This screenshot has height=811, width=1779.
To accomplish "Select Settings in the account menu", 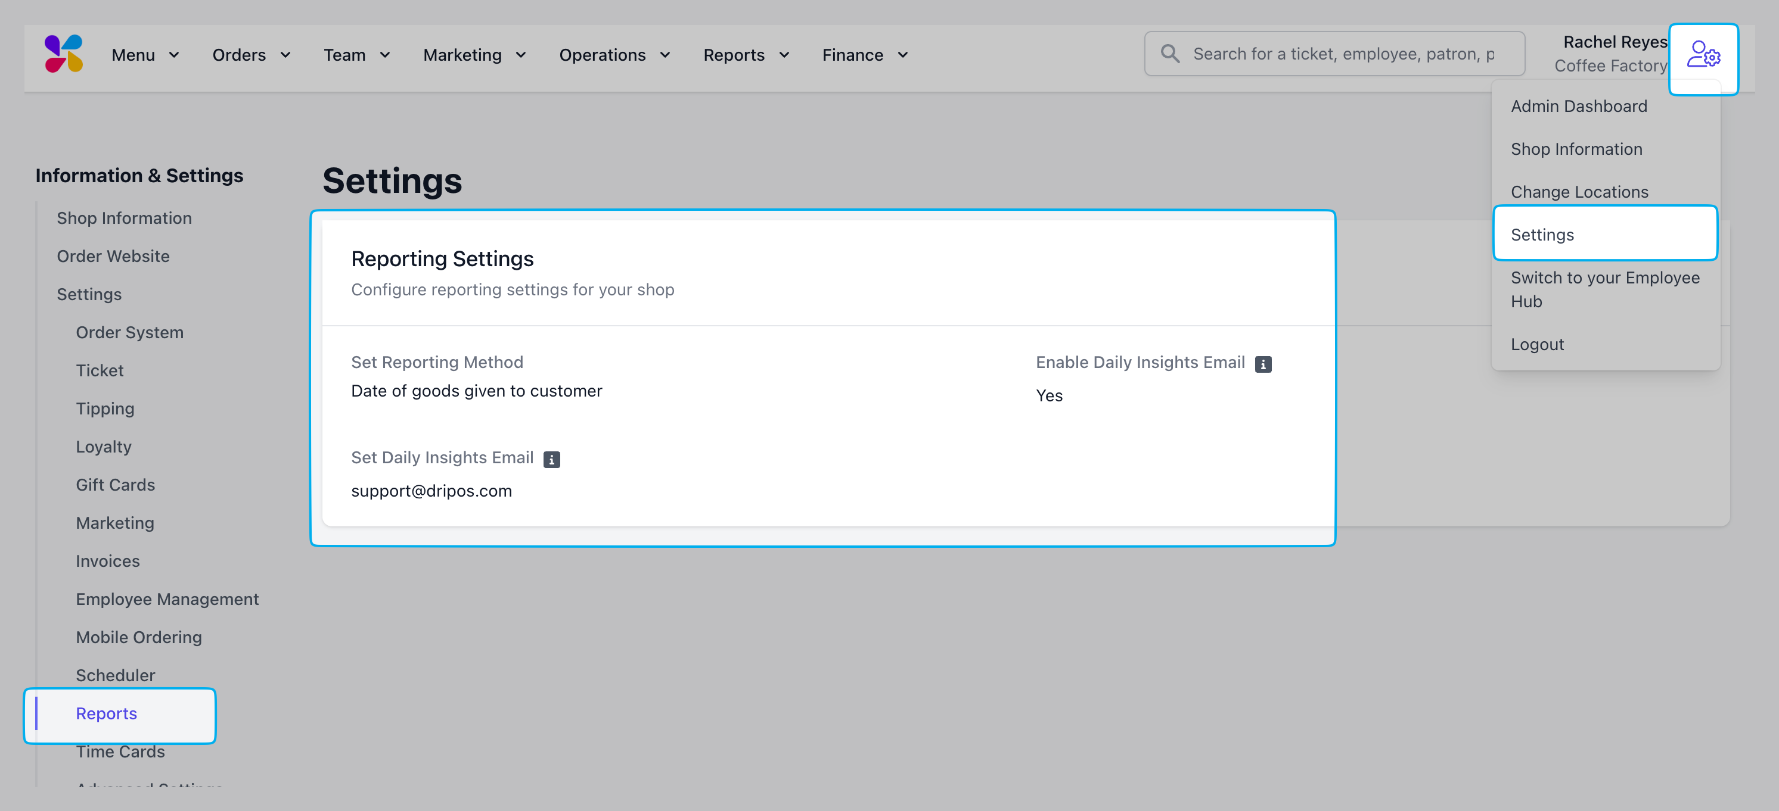I will tap(1541, 235).
